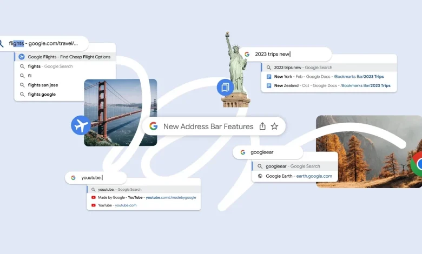Select 'Google Flights - Find Cheap Flight Options' suggestion

click(x=65, y=57)
